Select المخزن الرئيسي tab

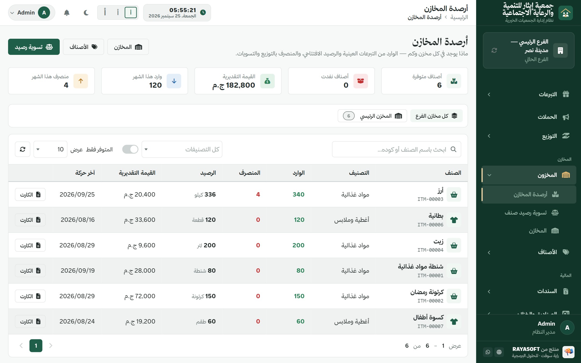point(372,116)
